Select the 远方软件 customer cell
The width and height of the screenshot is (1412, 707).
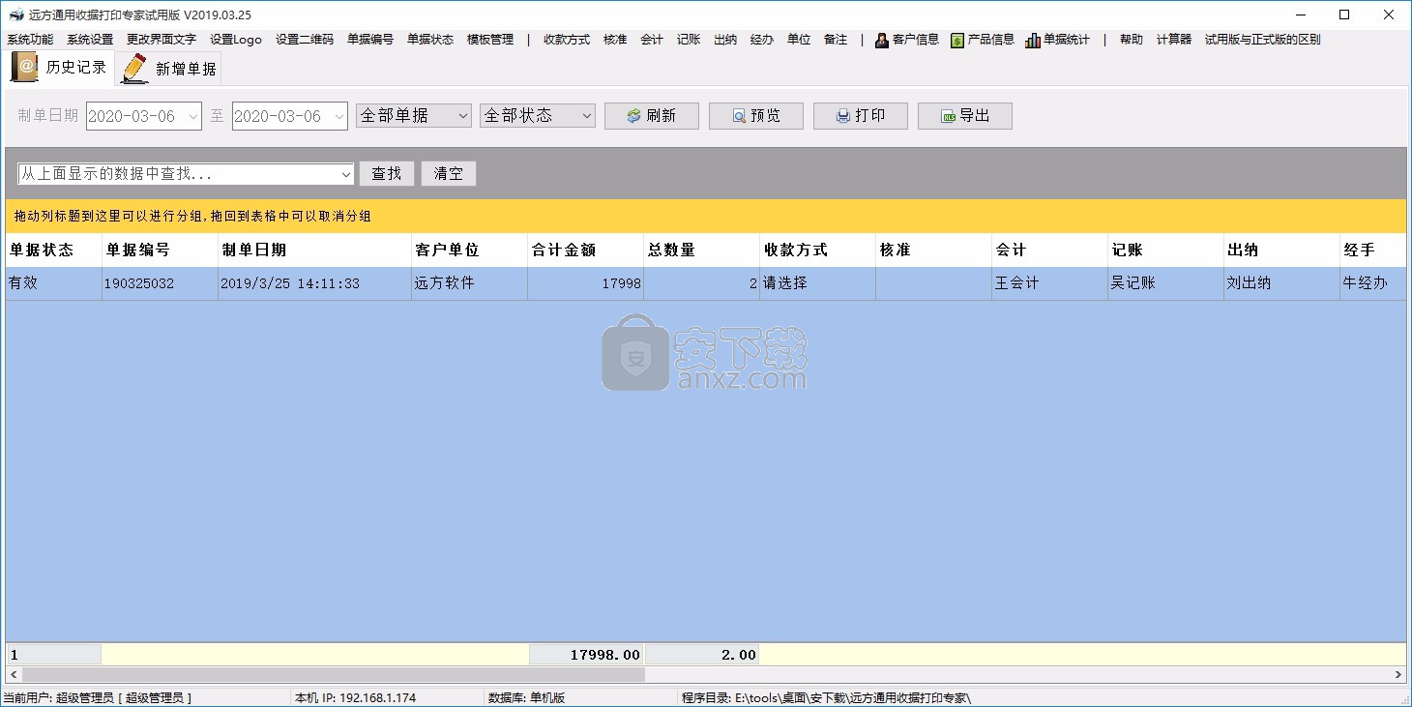[469, 283]
